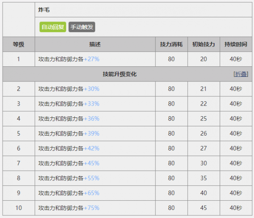Click the +55% value in level 8 row
Viewport: 254px width, 218px height.
click(x=91, y=178)
